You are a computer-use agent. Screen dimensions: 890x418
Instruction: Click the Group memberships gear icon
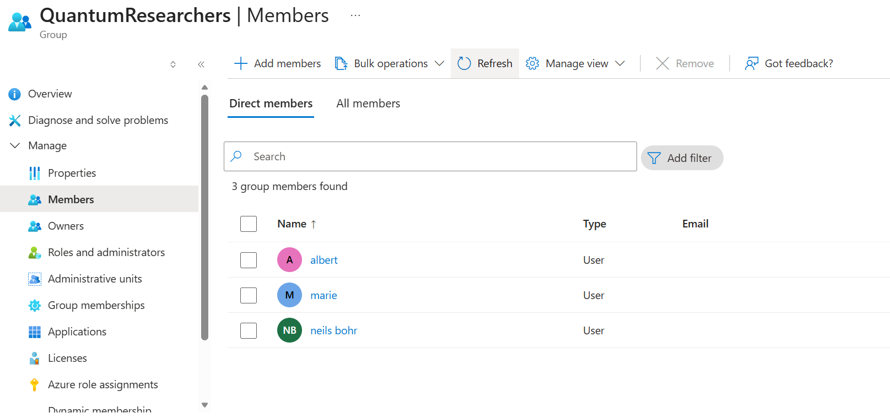34,306
